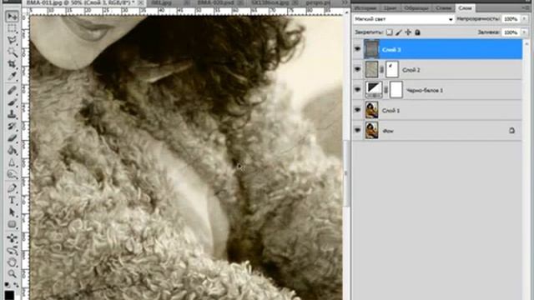
Task: Select the Paint Bucket tool
Action: (x=13, y=150)
